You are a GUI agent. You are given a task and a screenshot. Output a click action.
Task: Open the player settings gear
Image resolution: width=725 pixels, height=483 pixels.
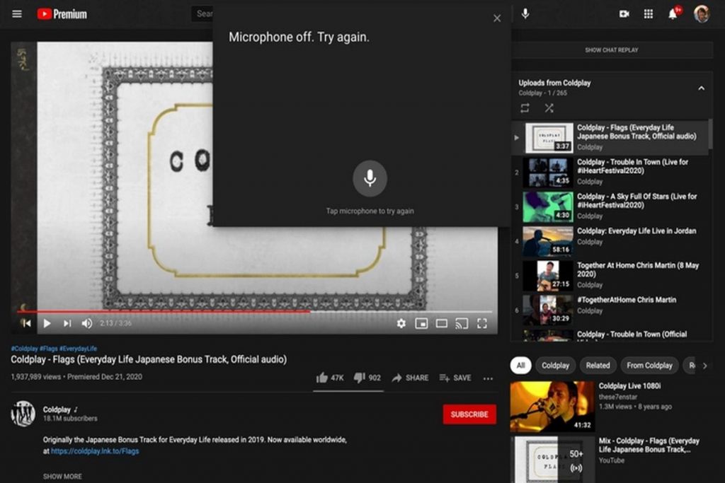(401, 324)
